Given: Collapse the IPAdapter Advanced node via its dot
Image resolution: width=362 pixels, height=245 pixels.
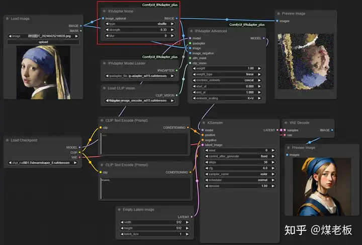Looking at the screenshot, I should click(x=191, y=31).
